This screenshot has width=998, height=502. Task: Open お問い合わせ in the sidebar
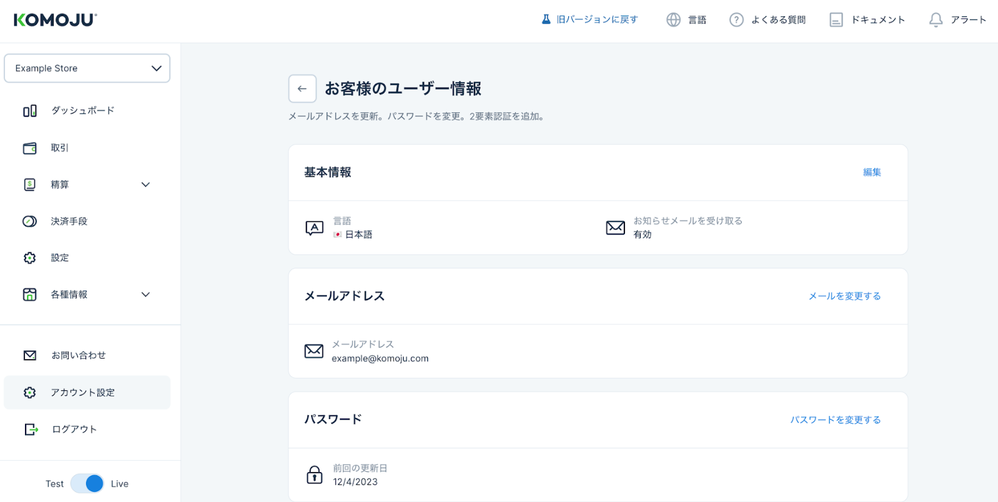coord(78,355)
